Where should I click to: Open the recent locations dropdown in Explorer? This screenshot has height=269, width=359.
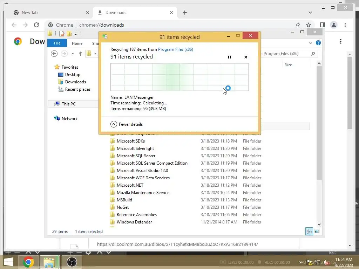73,54
